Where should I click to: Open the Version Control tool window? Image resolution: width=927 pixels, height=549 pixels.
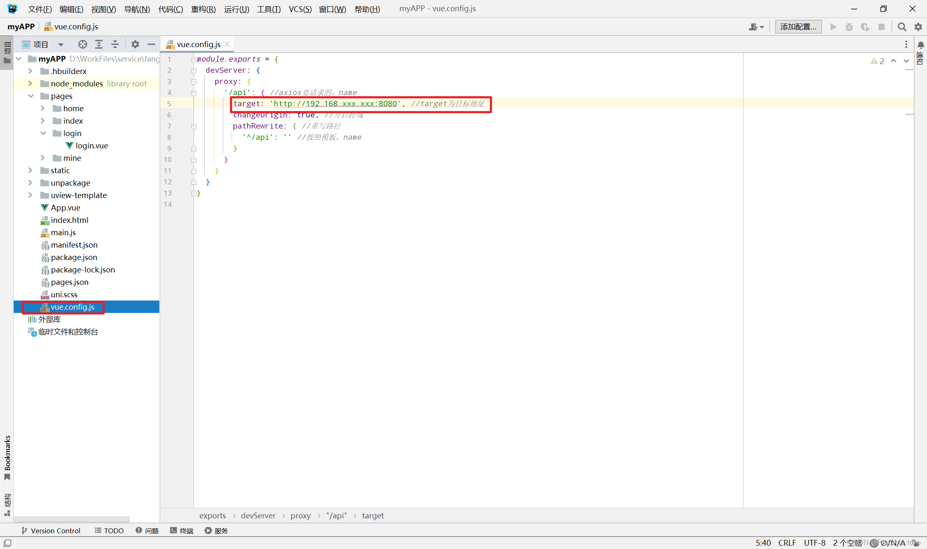[51, 530]
